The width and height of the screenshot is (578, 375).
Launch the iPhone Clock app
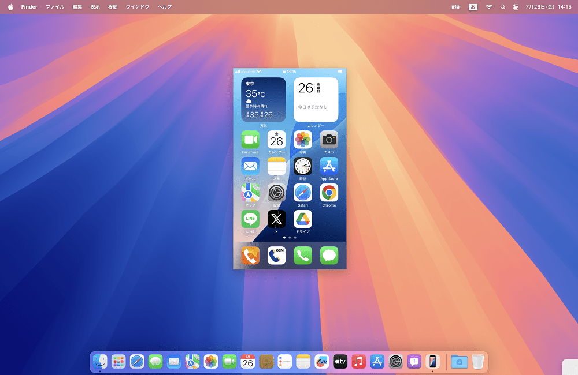[x=303, y=166]
